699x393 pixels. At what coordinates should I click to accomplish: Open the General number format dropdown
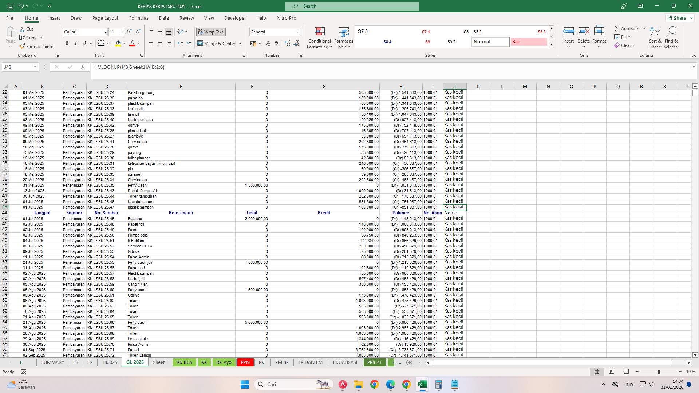[x=297, y=32]
